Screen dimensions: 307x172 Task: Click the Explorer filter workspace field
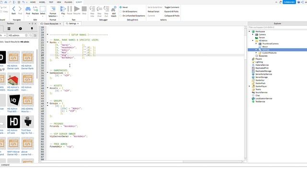pyautogui.click(x=277, y=27)
